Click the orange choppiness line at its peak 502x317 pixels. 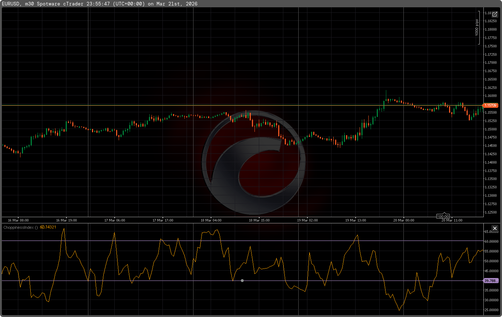point(64,229)
